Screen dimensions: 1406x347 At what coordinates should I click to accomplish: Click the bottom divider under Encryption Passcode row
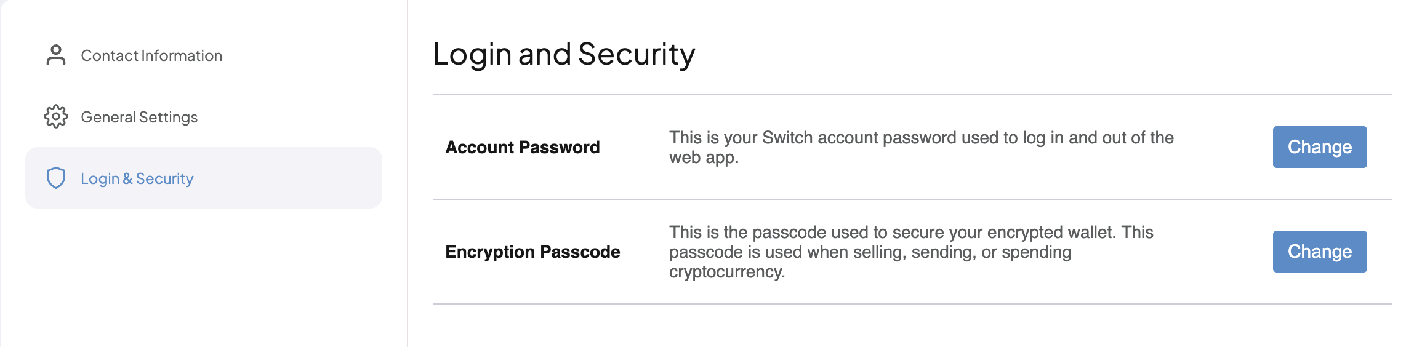(x=912, y=304)
